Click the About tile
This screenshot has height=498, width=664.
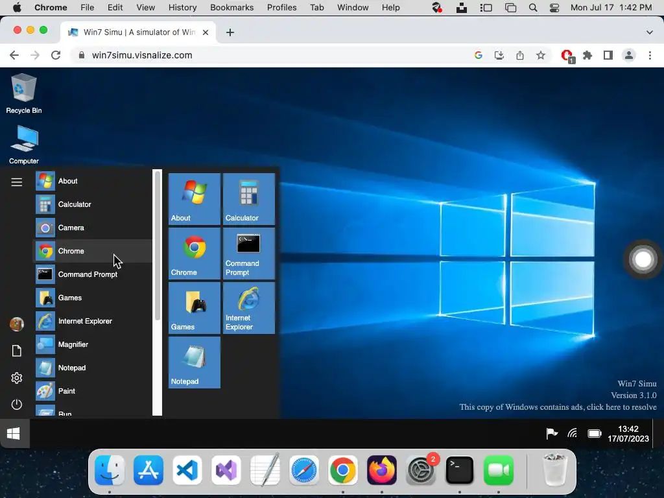pyautogui.click(x=195, y=199)
